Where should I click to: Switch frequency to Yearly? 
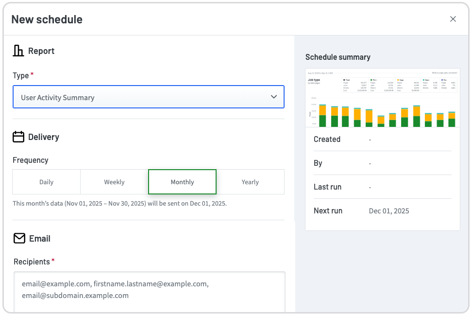pyautogui.click(x=250, y=182)
